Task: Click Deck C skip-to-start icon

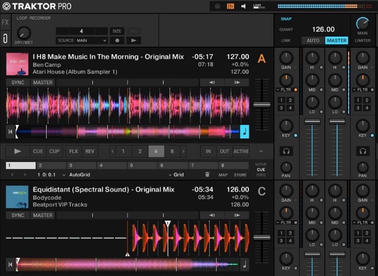Action: tap(10, 264)
